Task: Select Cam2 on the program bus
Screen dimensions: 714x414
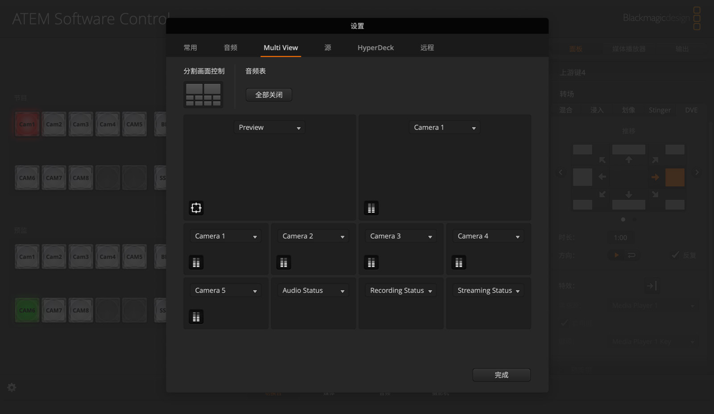Action: (54, 124)
